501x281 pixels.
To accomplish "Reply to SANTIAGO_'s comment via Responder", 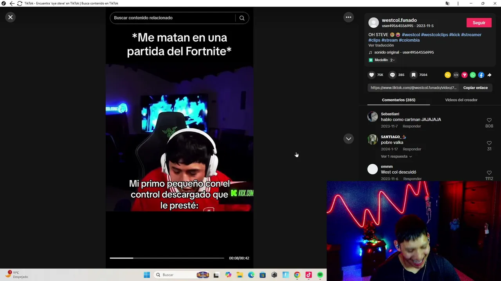I will [412, 149].
